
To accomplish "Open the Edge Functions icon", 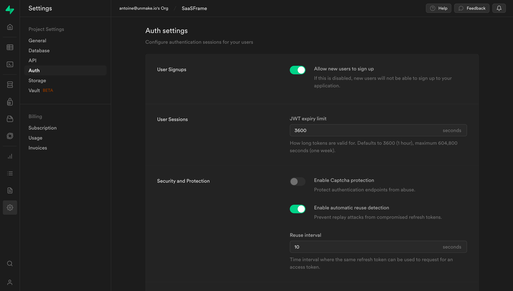I will [10, 136].
